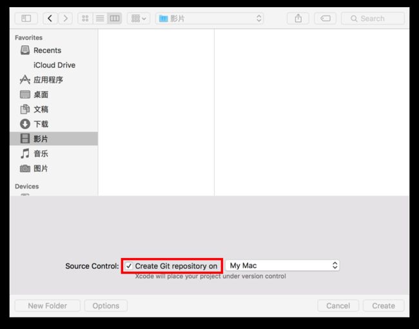
Task: Cancel the save dialog
Action: (x=338, y=306)
